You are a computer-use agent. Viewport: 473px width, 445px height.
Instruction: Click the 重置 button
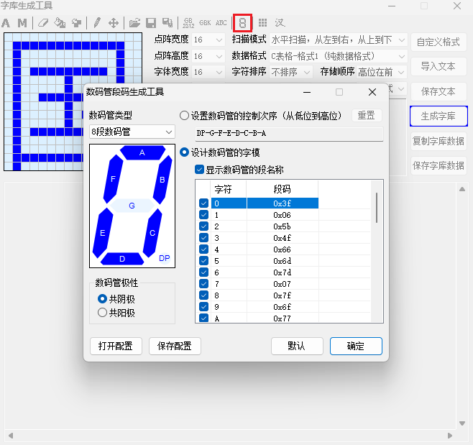(x=367, y=115)
